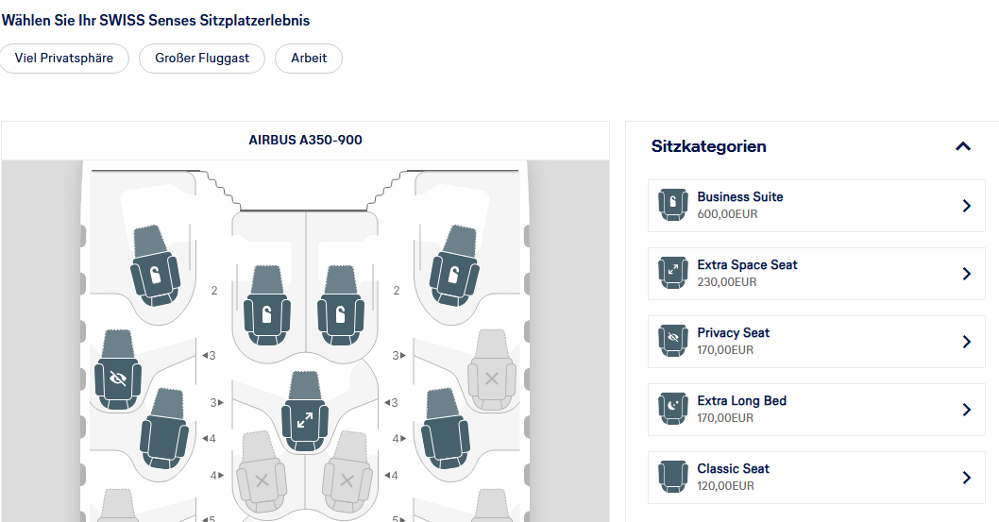
Task: Click the Privacy Seat category icon
Action: click(673, 341)
